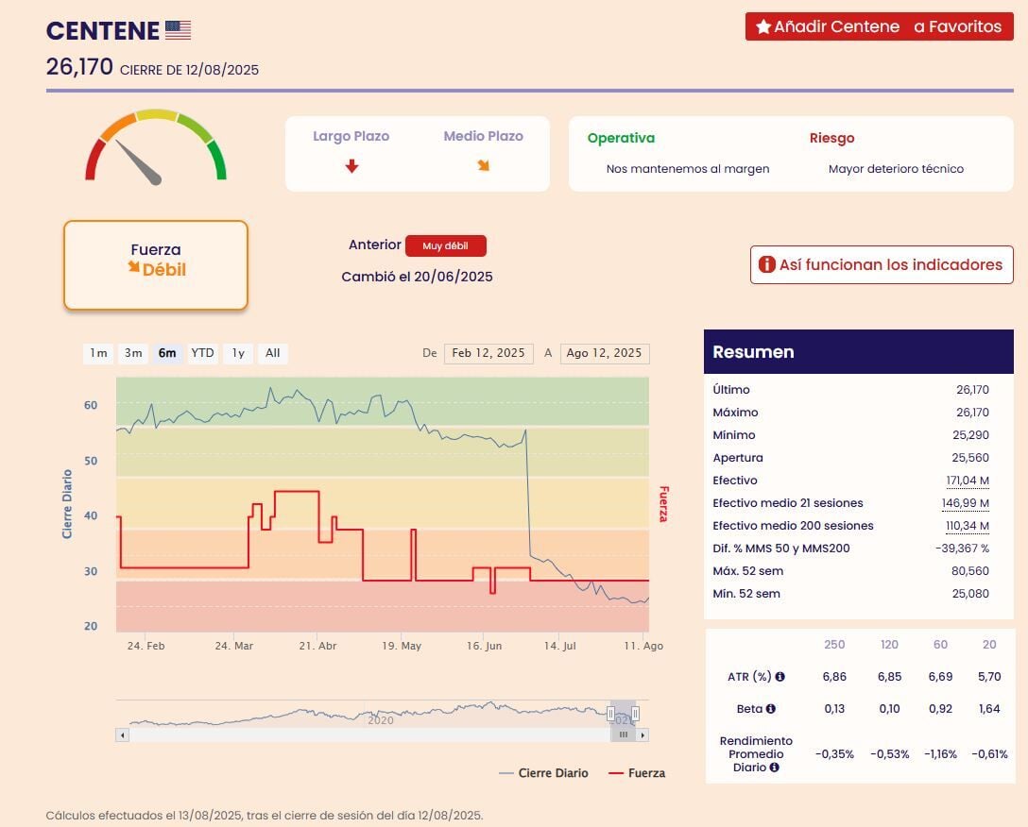The height and width of the screenshot is (827, 1028).
Task: Click the Operativa heading
Action: pos(621,138)
